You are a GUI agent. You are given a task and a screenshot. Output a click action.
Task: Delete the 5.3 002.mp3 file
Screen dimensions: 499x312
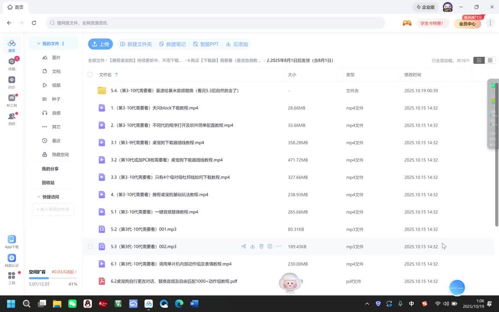click(x=261, y=247)
